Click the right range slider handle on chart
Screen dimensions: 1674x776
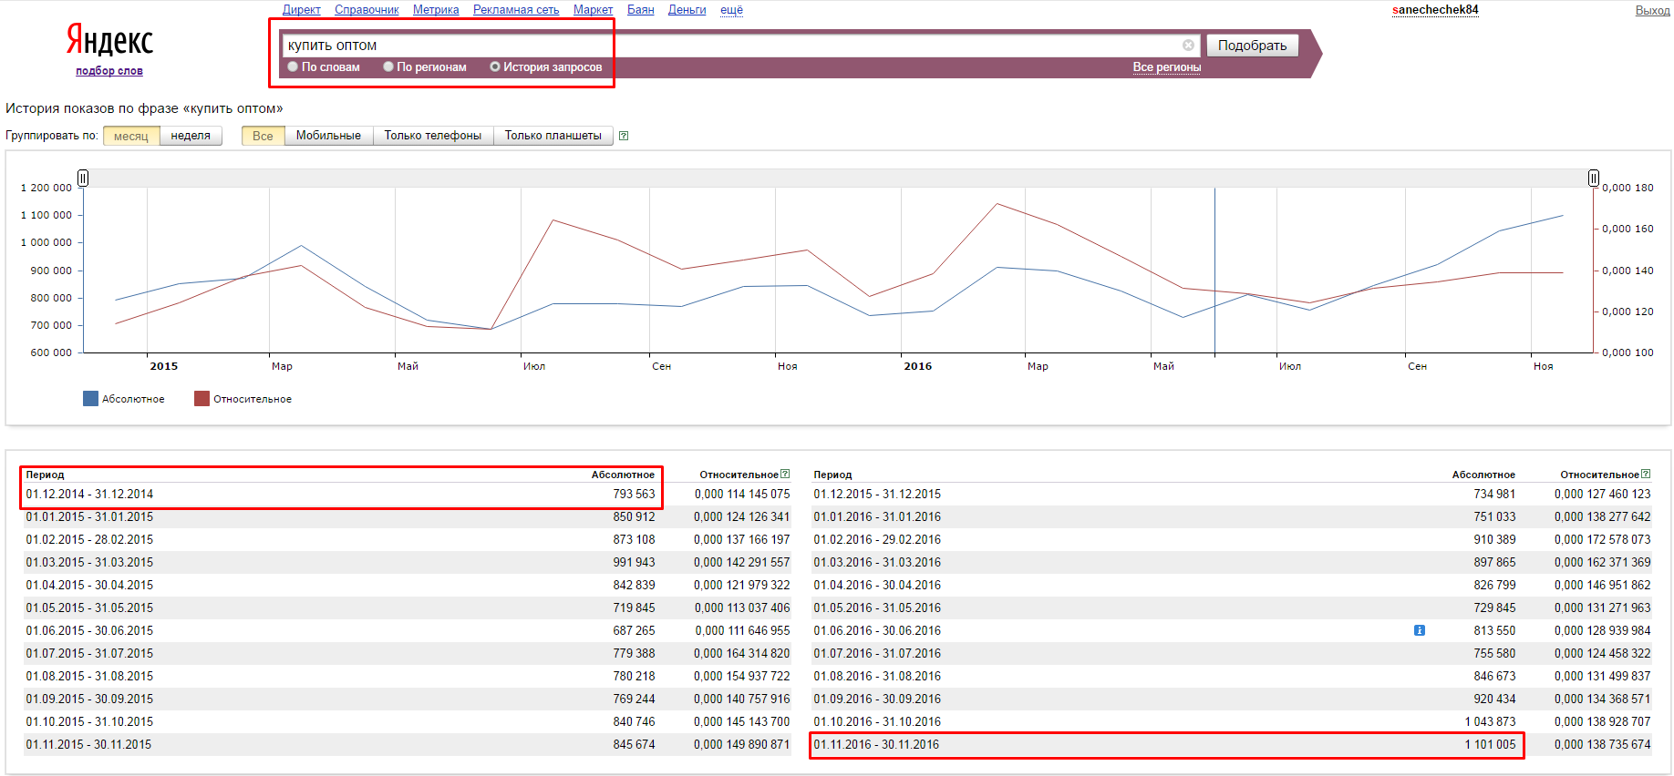(x=1593, y=178)
